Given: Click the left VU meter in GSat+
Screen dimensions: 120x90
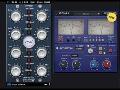Looking at the screenshot, I should (x=71, y=27).
